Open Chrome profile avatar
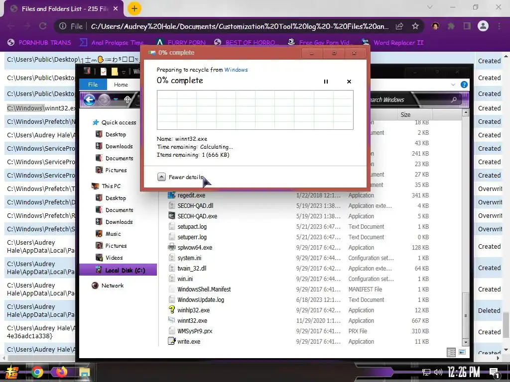This screenshot has width=510, height=382. click(483, 26)
